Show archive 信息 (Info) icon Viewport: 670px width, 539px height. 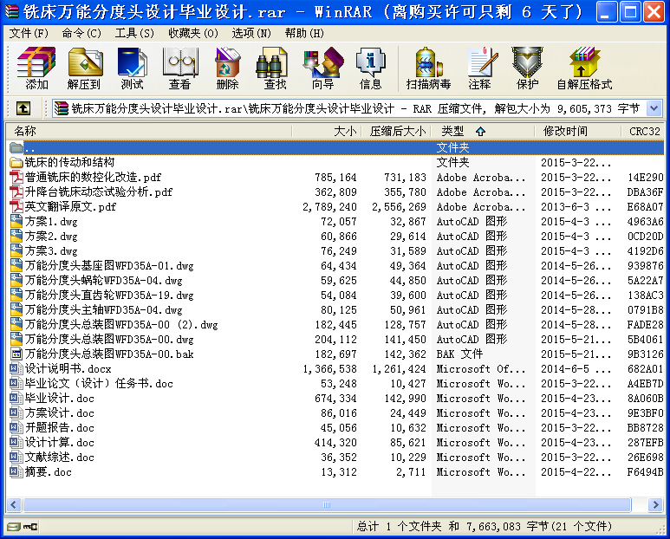[x=370, y=68]
